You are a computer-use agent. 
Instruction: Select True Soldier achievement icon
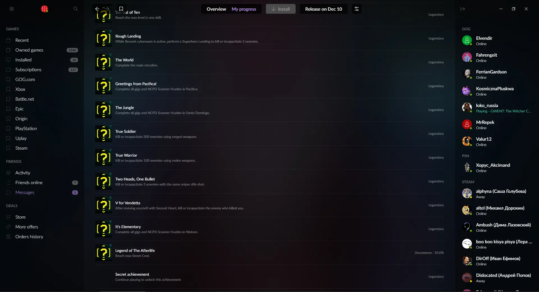coord(104,134)
